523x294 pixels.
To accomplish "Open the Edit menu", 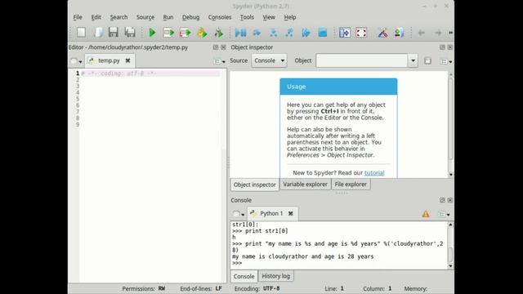I will click(x=96, y=17).
